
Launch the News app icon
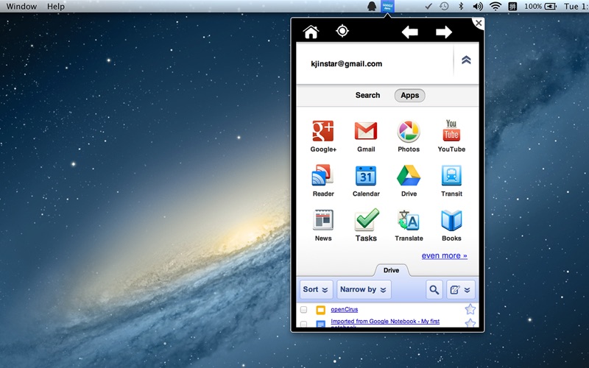(323, 219)
